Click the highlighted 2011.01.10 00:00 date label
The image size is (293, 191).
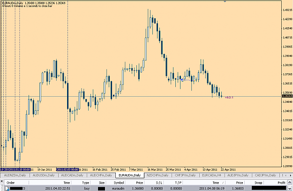[19, 170]
